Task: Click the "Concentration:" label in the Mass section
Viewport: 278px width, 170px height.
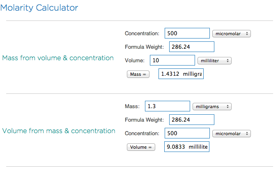Action: point(142,33)
